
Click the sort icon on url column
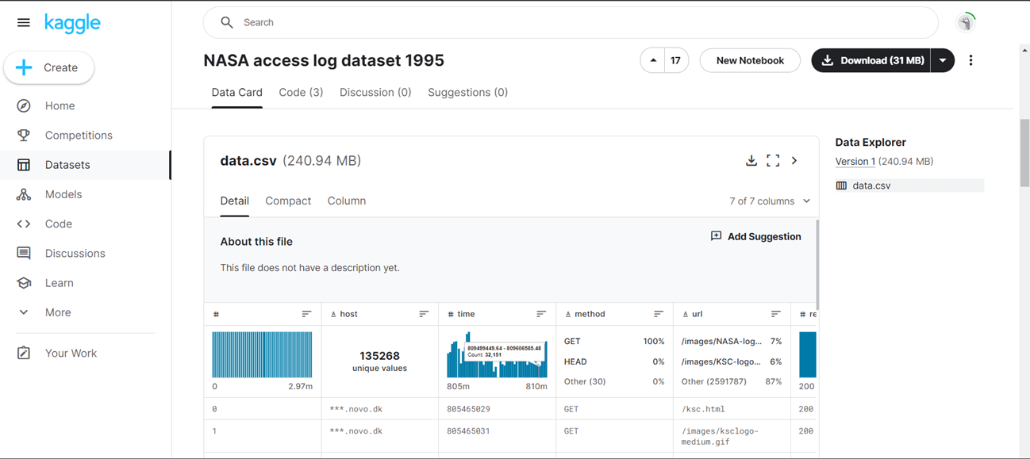coord(776,315)
